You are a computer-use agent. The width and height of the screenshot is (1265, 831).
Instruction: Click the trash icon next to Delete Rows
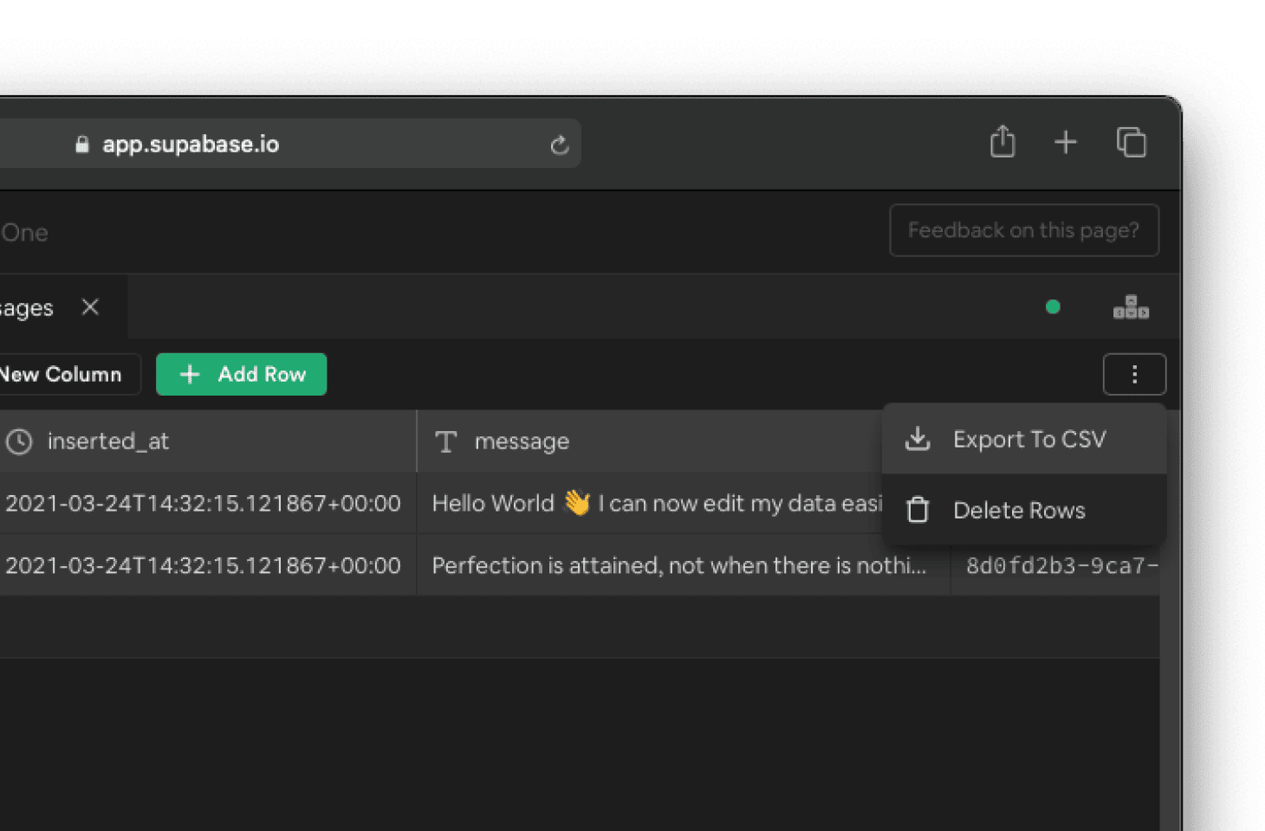(917, 510)
